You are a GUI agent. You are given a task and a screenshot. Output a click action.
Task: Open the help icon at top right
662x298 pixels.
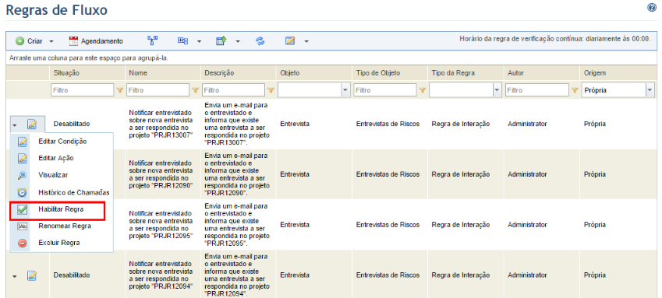(x=651, y=8)
